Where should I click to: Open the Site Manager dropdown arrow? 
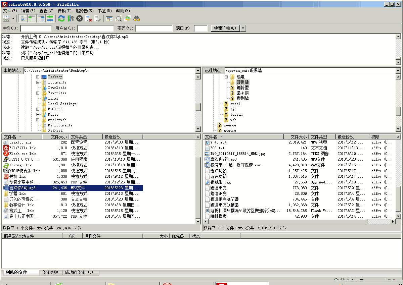click(13, 18)
